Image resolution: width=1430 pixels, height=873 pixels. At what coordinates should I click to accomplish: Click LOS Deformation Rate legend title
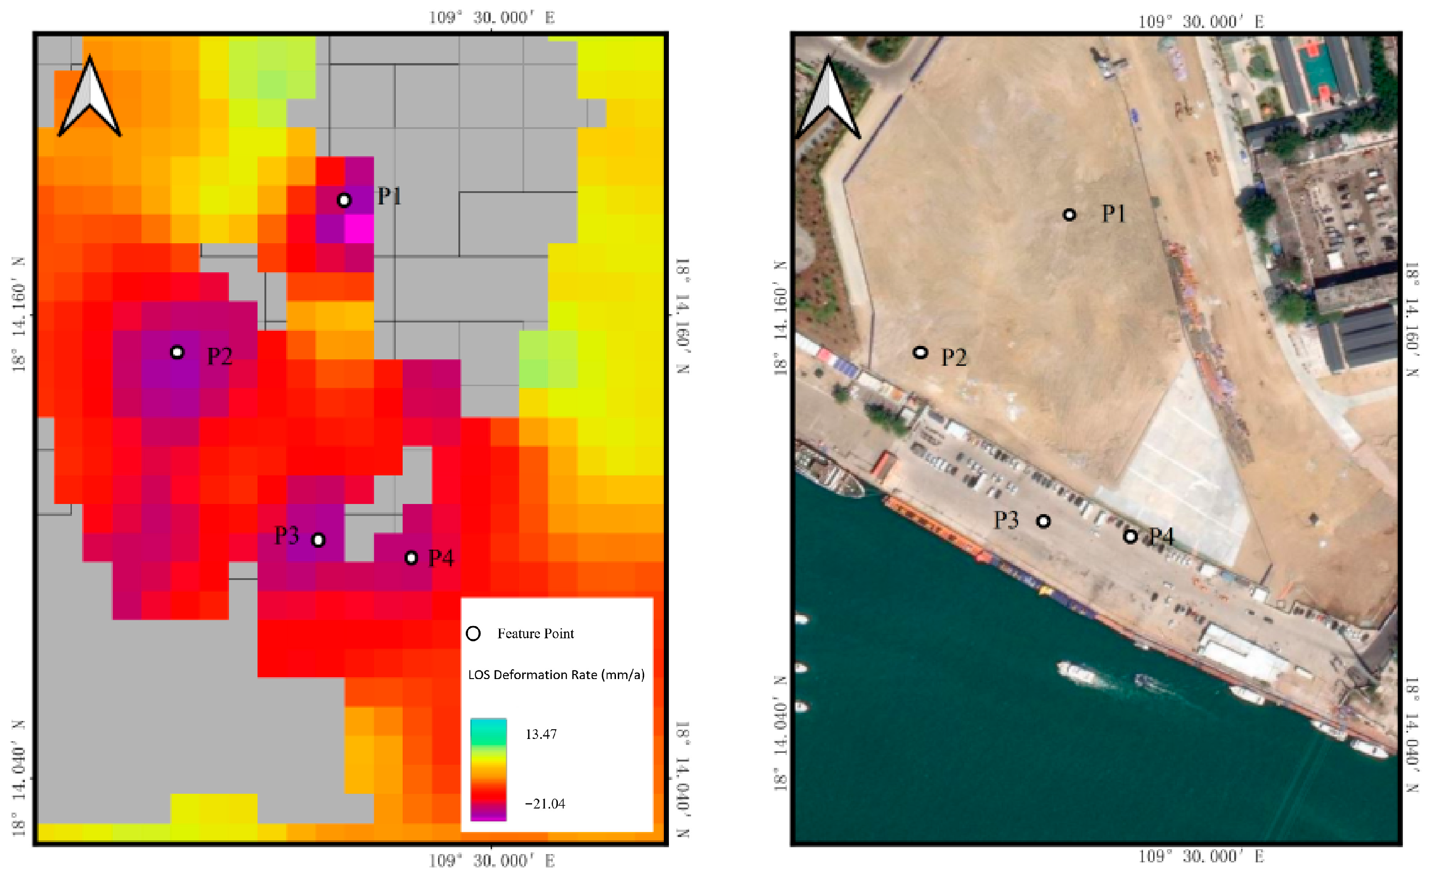coord(556,675)
